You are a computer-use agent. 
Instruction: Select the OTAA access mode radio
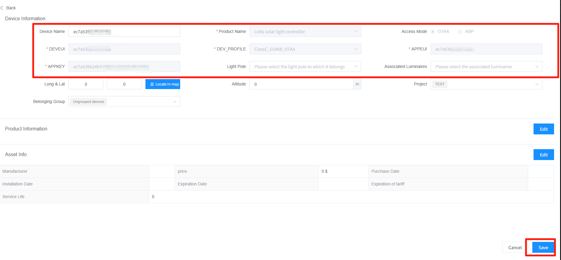pos(433,32)
